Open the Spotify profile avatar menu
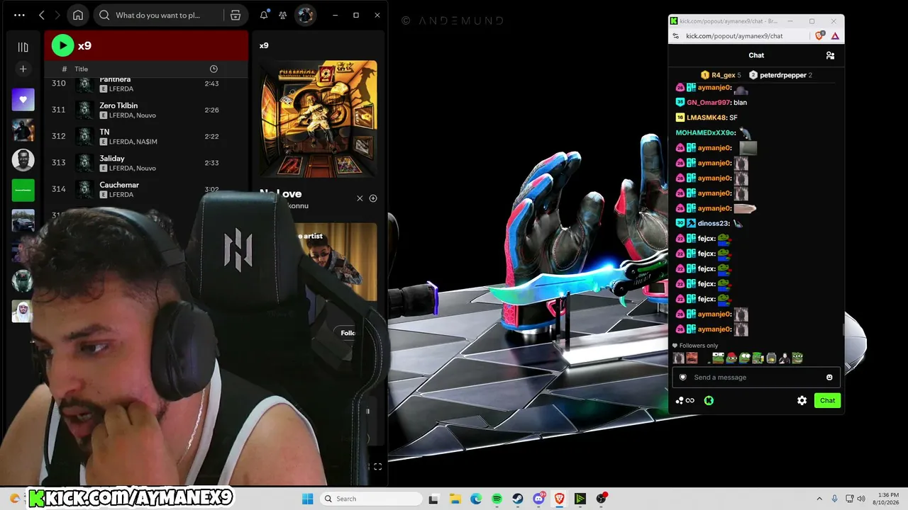The image size is (908, 510). 305,15
